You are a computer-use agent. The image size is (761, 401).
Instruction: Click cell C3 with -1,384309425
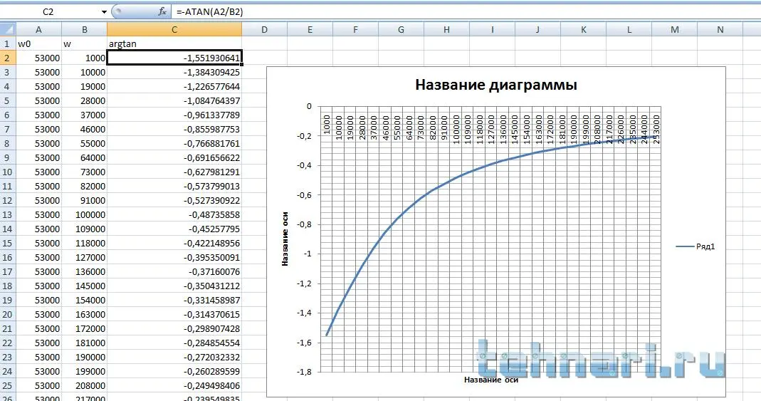coord(174,73)
